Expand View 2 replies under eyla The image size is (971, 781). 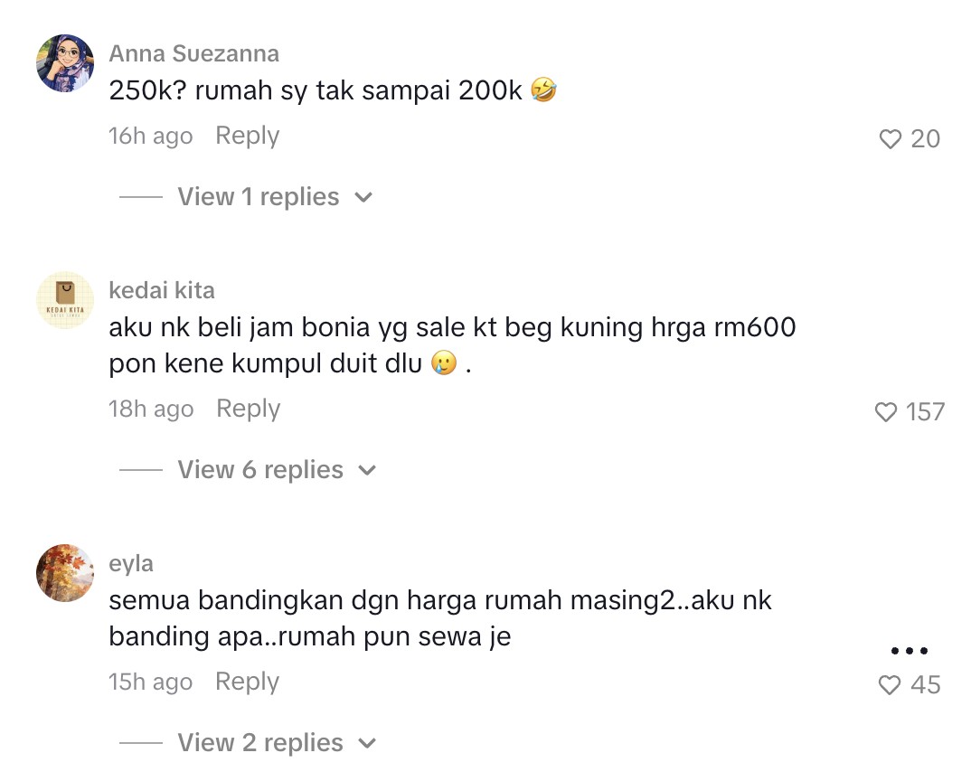pyautogui.click(x=260, y=743)
